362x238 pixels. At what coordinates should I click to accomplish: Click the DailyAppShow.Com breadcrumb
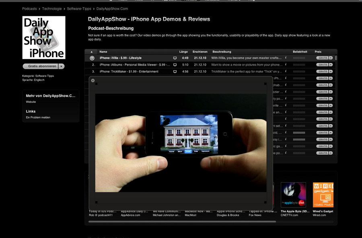(x=112, y=9)
